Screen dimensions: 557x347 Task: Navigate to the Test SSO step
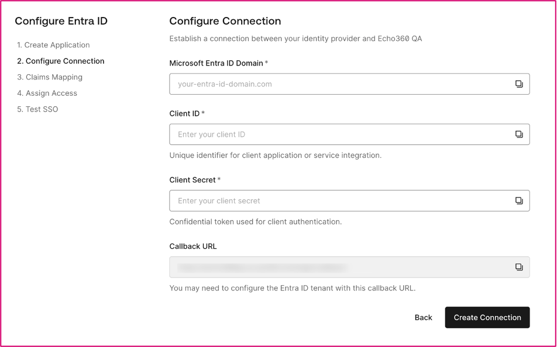tap(37, 109)
